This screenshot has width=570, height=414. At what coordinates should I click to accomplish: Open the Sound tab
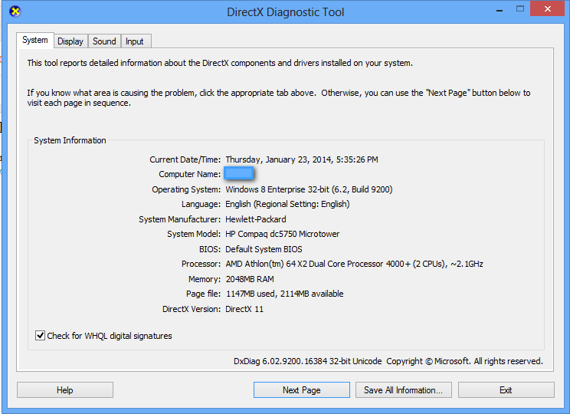(104, 41)
